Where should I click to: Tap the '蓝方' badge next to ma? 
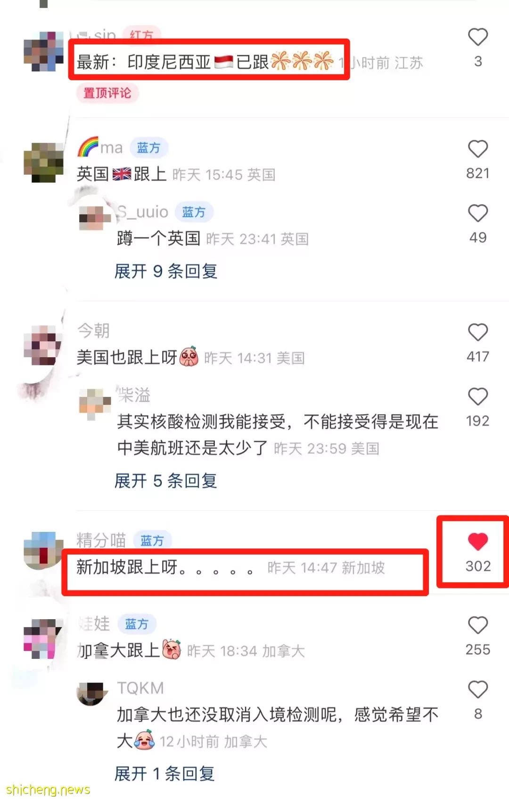(148, 148)
